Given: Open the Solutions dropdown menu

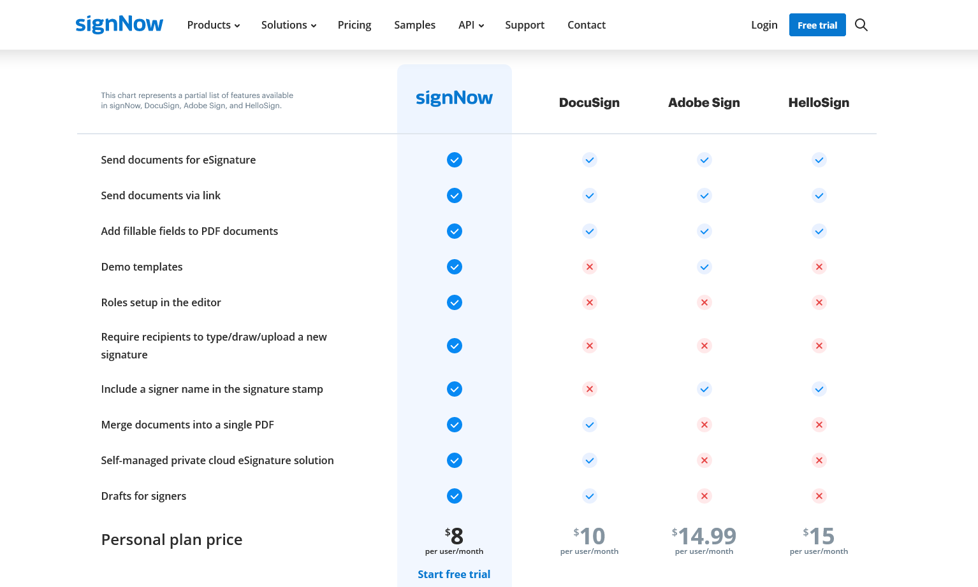Looking at the screenshot, I should click(x=289, y=25).
